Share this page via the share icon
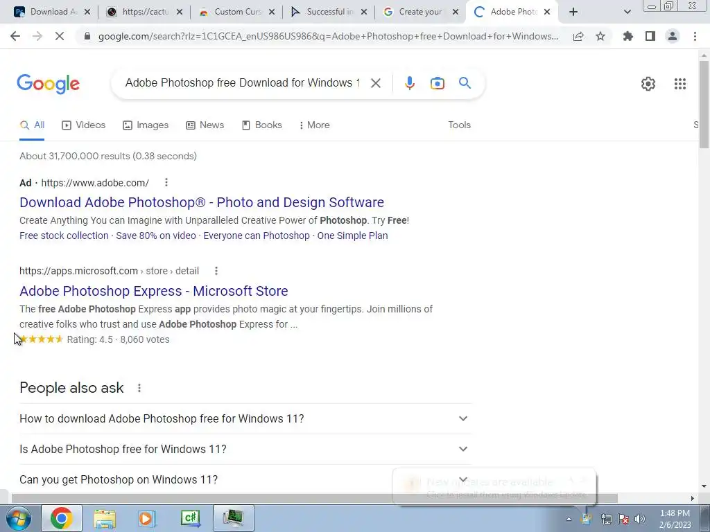Viewport: 710px width, 532px height. point(578,36)
